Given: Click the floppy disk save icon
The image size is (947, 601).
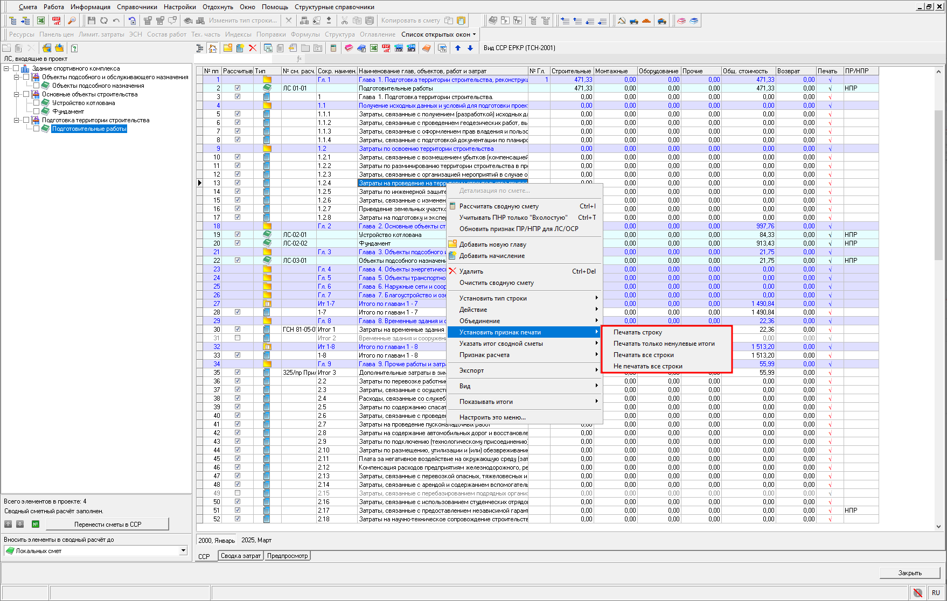Looking at the screenshot, I should point(91,20).
